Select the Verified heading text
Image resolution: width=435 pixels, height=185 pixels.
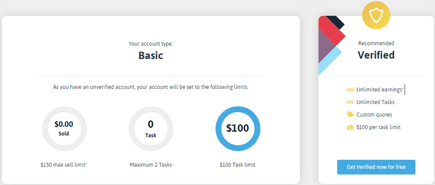click(x=376, y=55)
